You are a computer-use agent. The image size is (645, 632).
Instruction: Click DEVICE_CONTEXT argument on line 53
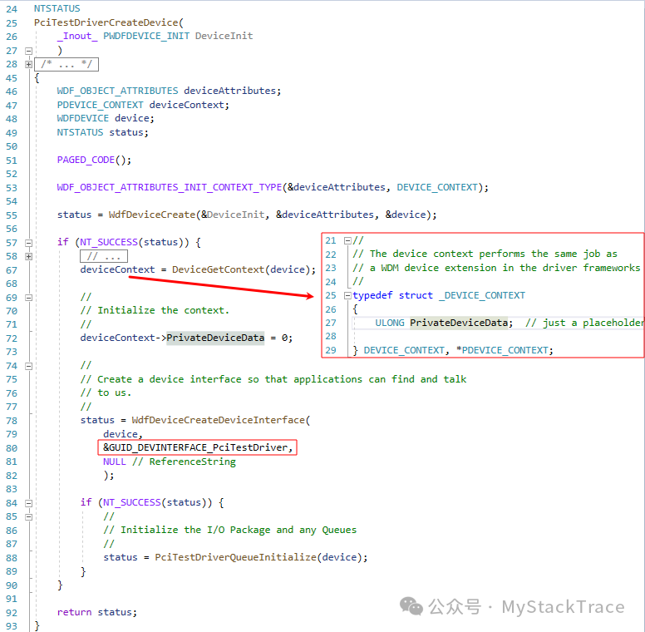pos(437,187)
